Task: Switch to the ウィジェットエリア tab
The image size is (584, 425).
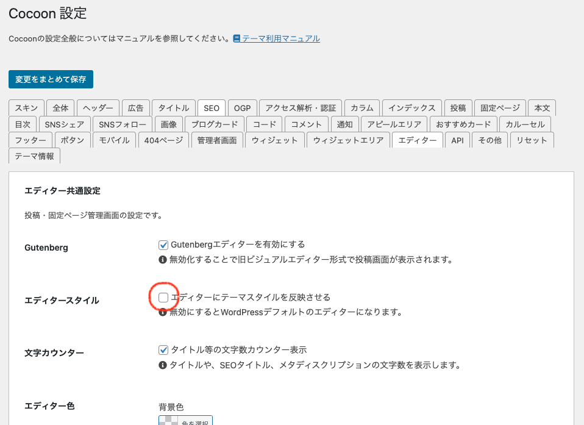Action: 348,140
